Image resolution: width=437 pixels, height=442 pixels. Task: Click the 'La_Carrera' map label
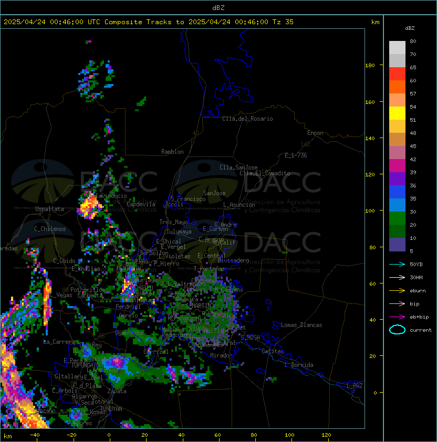tap(59, 342)
